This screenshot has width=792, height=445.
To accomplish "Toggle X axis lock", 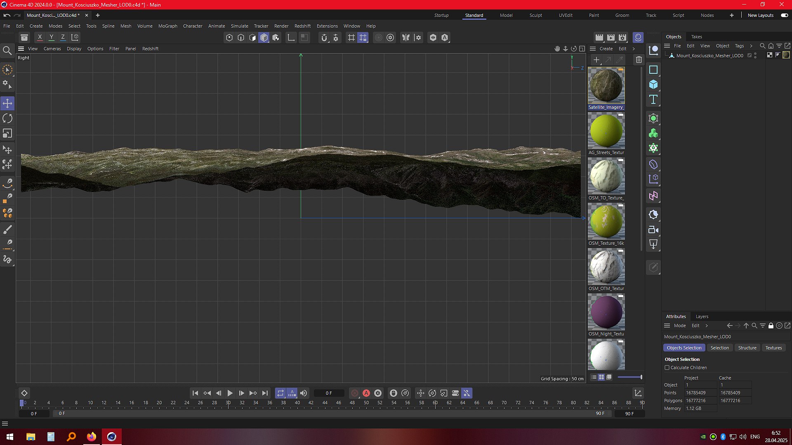I will 40,37.
